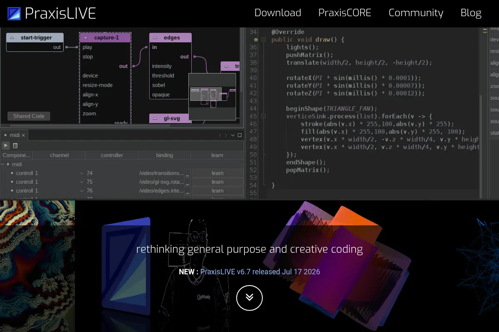Click the 'zoom' property on capture-1
The height and width of the screenshot is (332, 499).
click(x=89, y=114)
